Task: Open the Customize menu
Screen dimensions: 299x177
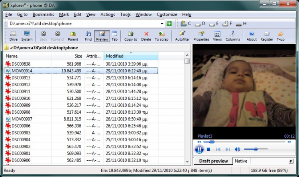Action: [167, 14]
